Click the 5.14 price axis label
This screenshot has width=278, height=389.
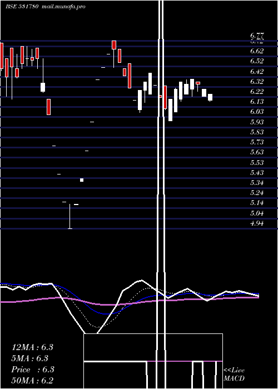click(x=257, y=203)
